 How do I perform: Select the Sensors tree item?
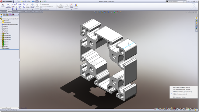(x=5, y=21)
